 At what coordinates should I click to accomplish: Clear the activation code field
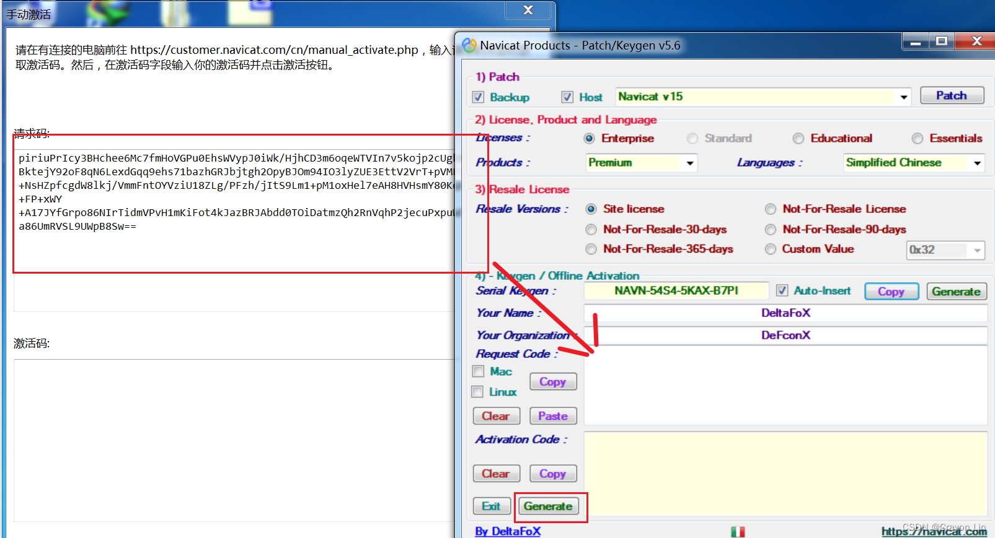496,474
